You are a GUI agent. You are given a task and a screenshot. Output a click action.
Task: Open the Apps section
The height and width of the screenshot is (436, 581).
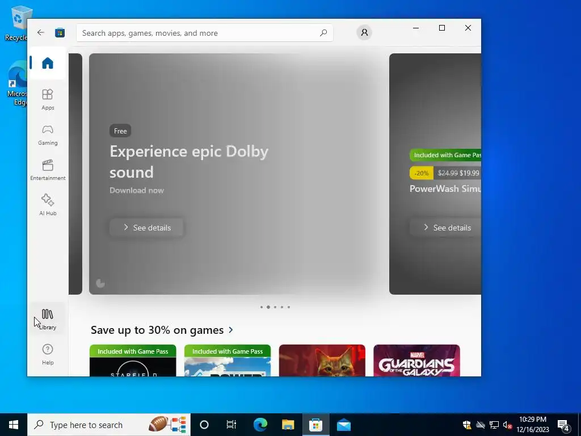(x=48, y=99)
